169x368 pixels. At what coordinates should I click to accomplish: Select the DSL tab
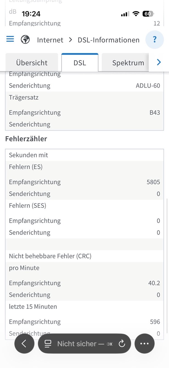pyautogui.click(x=80, y=63)
